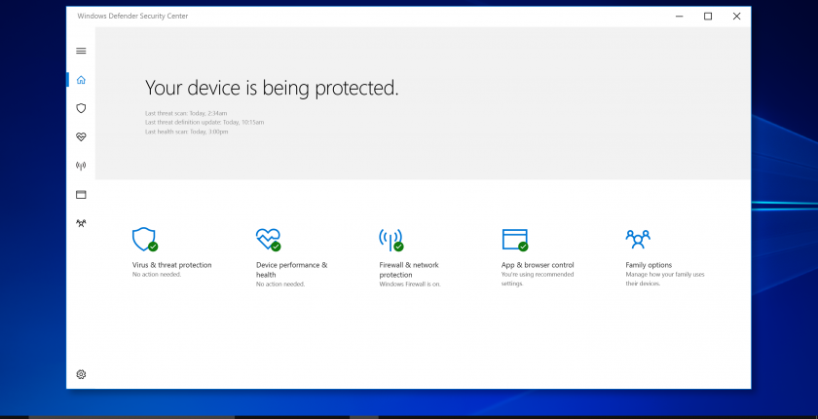The height and width of the screenshot is (419, 818).
Task: Click the 'Last threat scan: Today, 2:34am' line
Action: (186, 113)
